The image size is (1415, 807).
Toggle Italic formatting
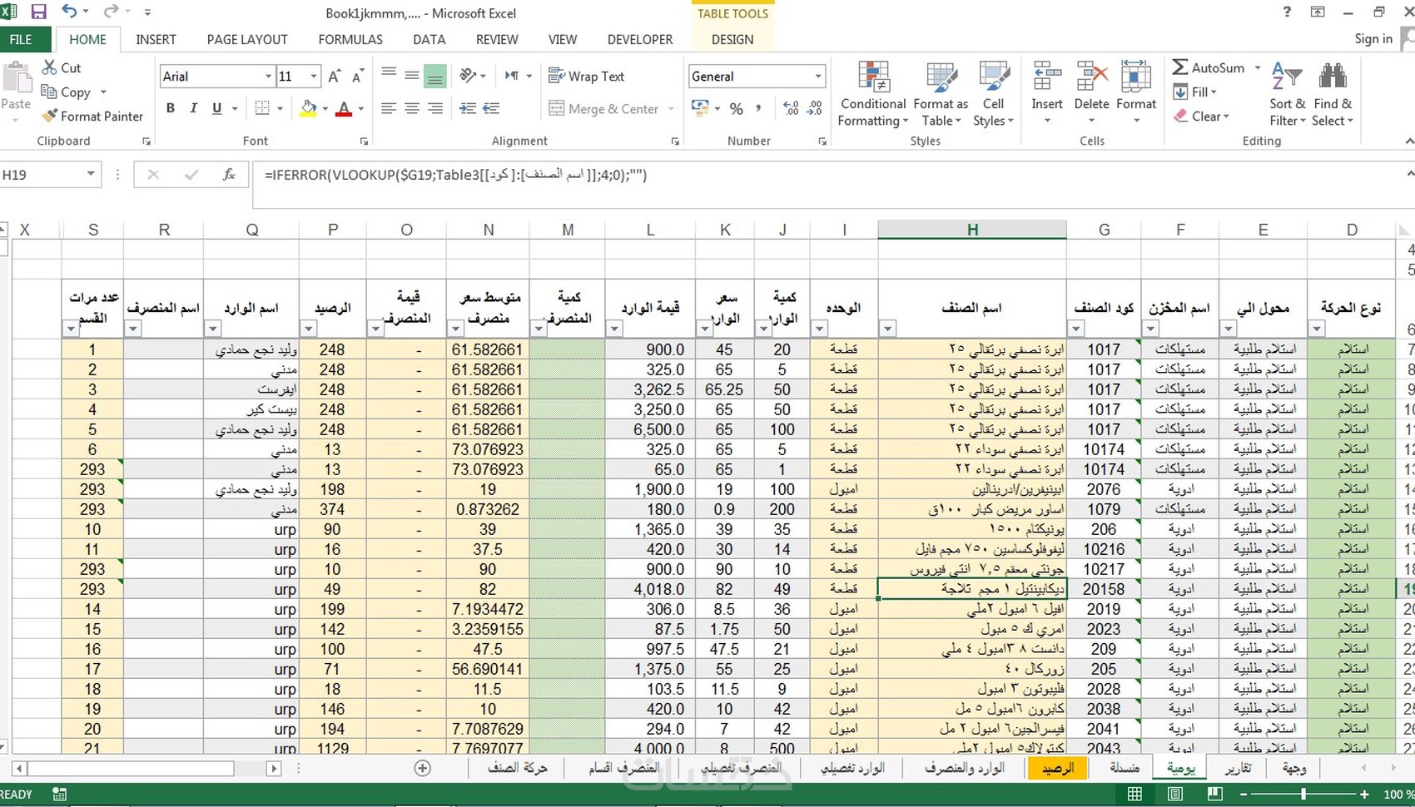[x=194, y=108]
